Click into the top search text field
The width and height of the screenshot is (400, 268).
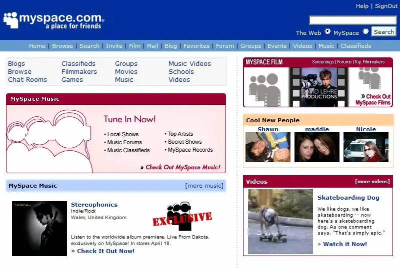[352, 20]
